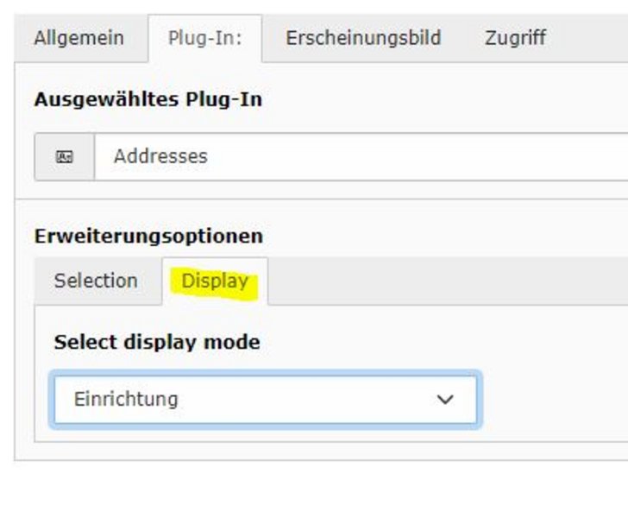
Task: Click the Addresses text label
Action: pyautogui.click(x=160, y=157)
